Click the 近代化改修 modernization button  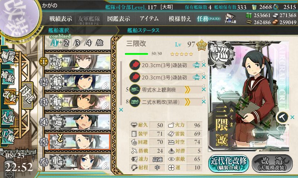click(x=229, y=164)
